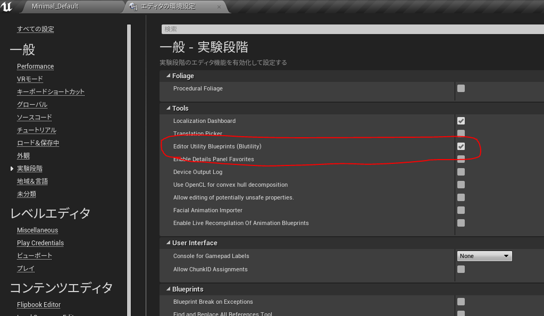Click the Procedural Foliage label
This screenshot has width=544, height=316.
click(x=198, y=88)
